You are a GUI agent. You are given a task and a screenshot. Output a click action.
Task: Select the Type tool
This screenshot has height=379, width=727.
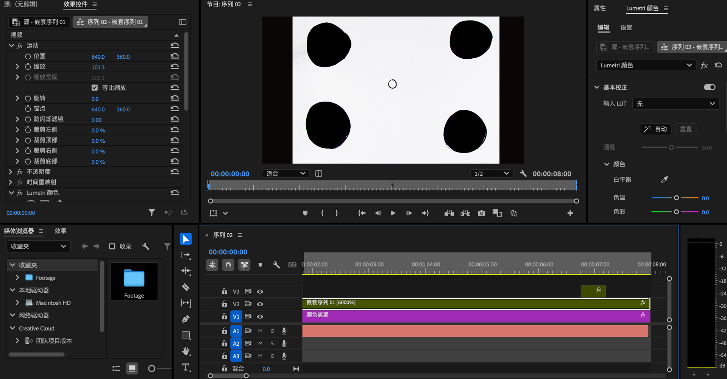click(x=186, y=367)
